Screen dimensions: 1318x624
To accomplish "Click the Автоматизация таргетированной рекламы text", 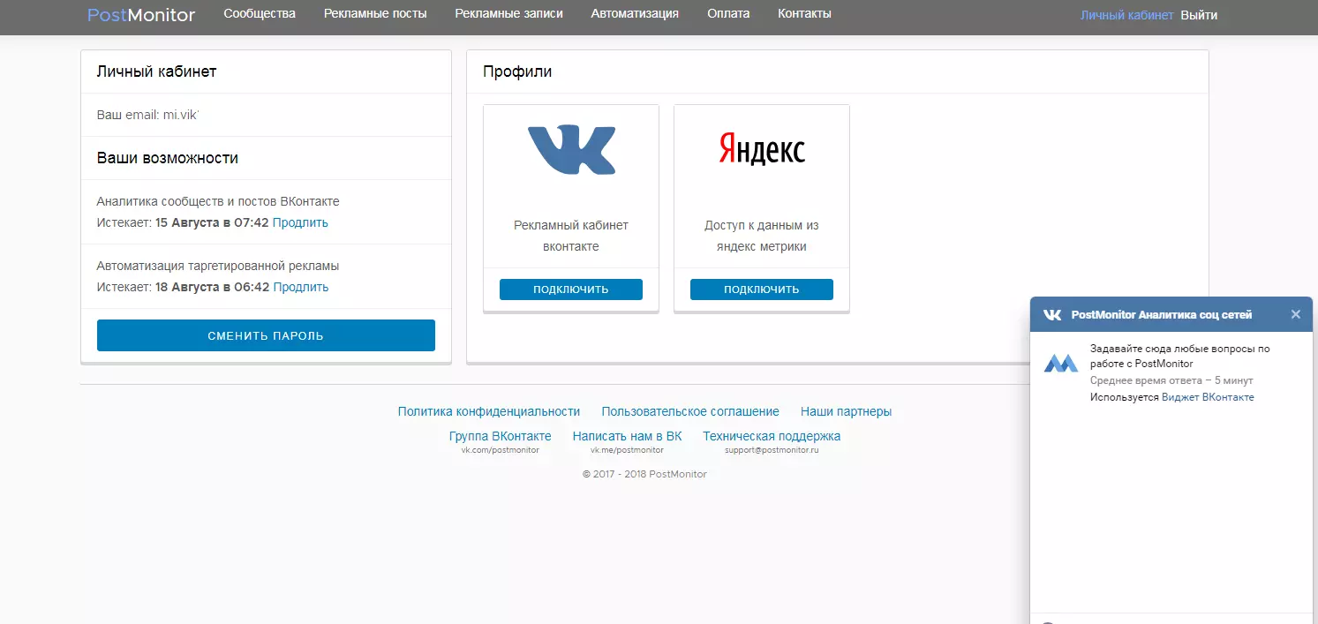I will (x=218, y=266).
